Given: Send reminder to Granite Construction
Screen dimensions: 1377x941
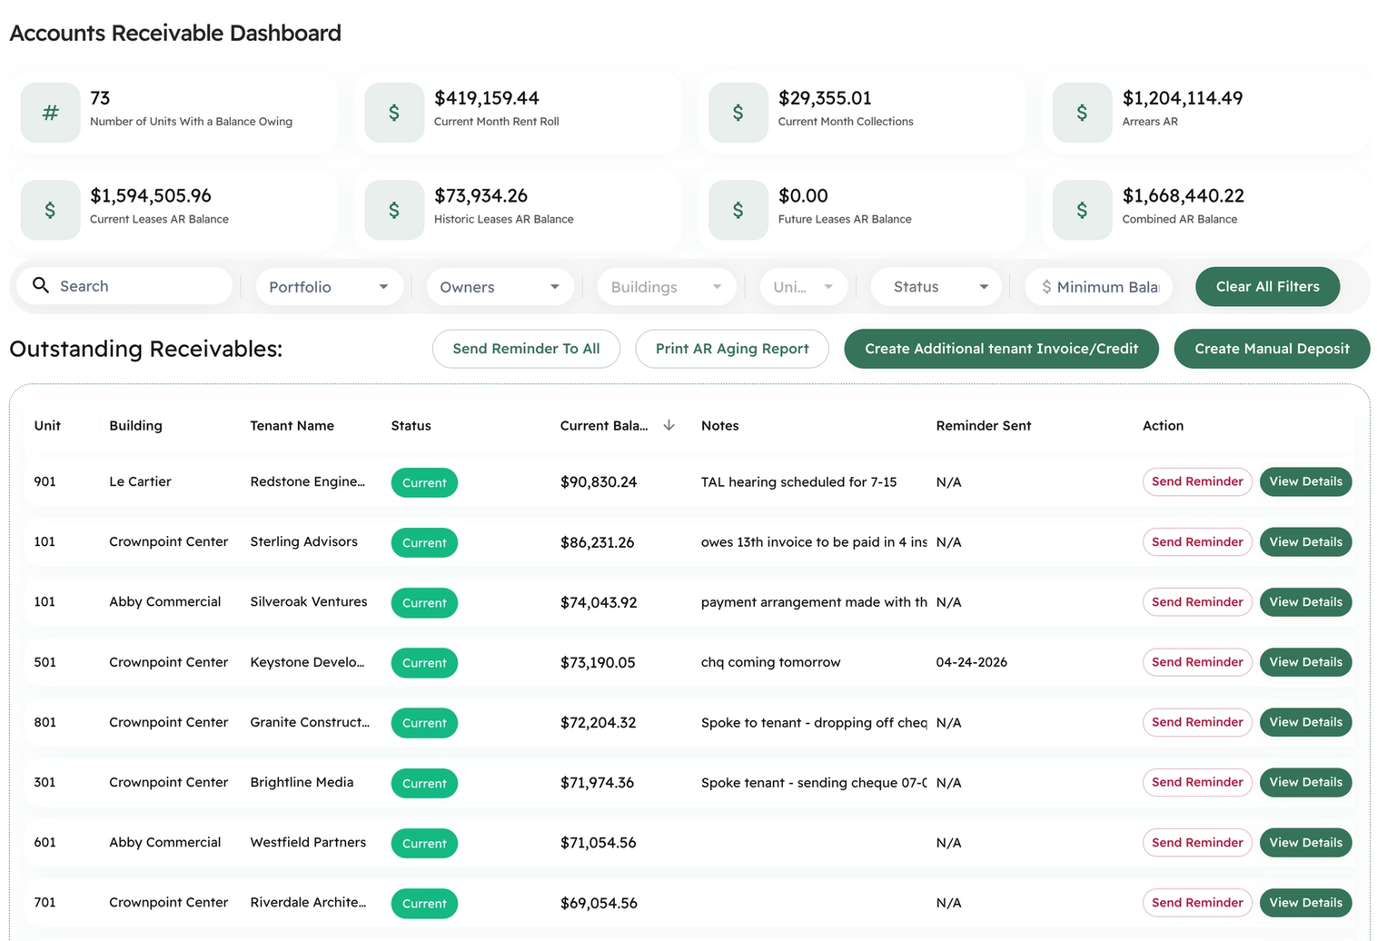Looking at the screenshot, I should [1197, 722].
